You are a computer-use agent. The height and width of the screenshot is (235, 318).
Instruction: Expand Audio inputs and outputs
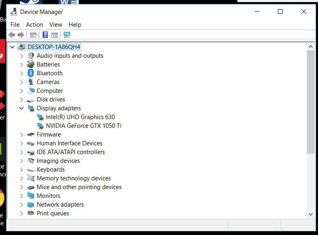pyautogui.click(x=22, y=56)
